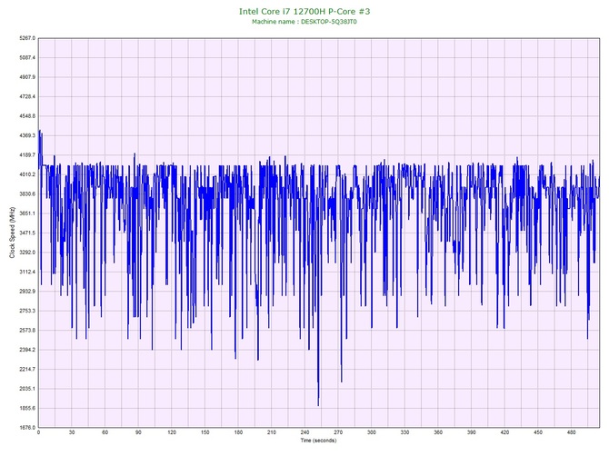Image resolution: width=609 pixels, height=456 pixels.
Task: Click the 3471.5 y-axis label
Action: click(x=27, y=233)
